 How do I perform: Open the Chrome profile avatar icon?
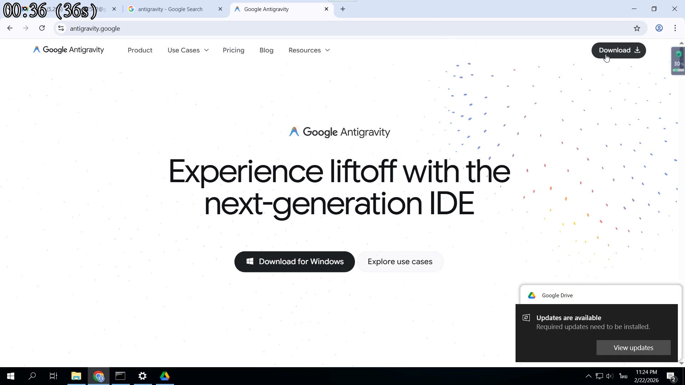pyautogui.click(x=659, y=28)
